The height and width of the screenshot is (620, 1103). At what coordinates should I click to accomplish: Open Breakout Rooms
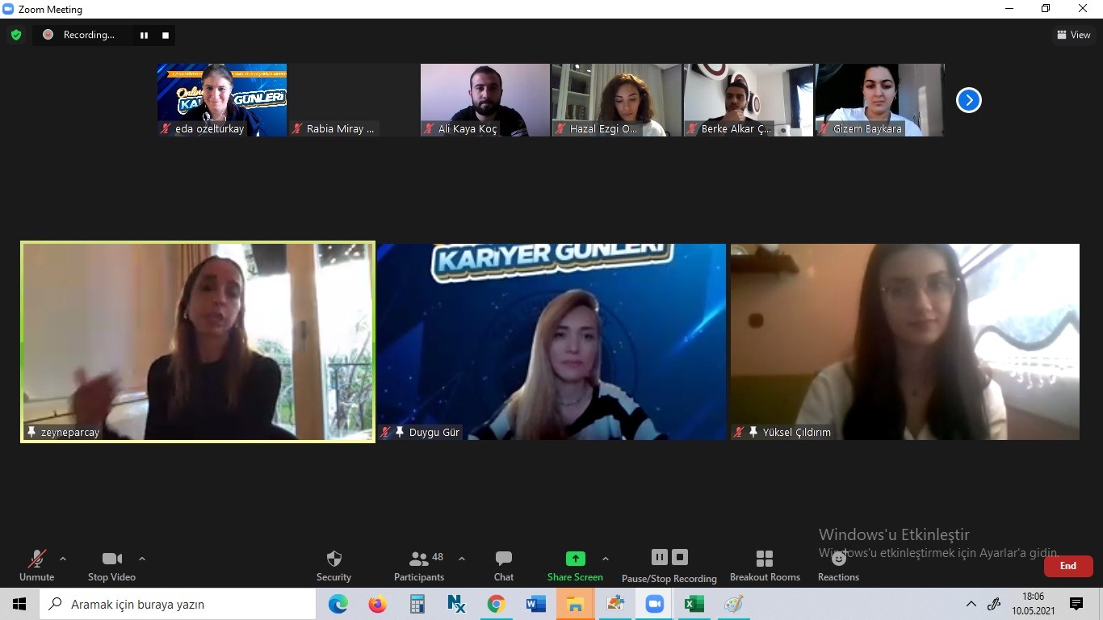765,565
